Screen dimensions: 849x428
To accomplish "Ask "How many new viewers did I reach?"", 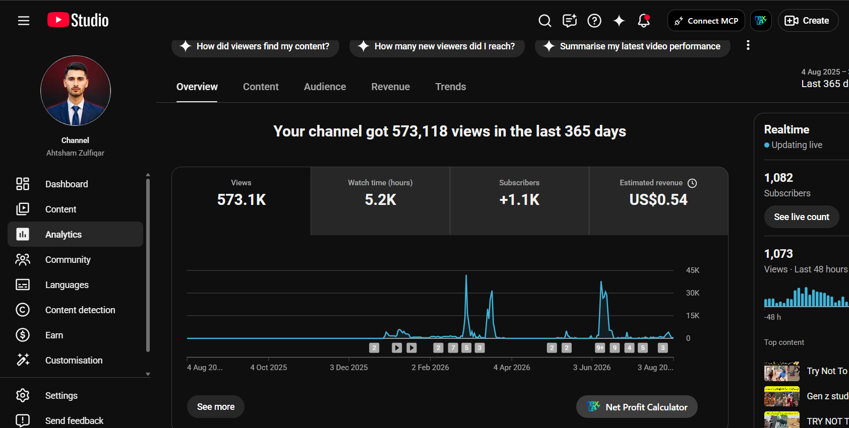I will tap(437, 46).
